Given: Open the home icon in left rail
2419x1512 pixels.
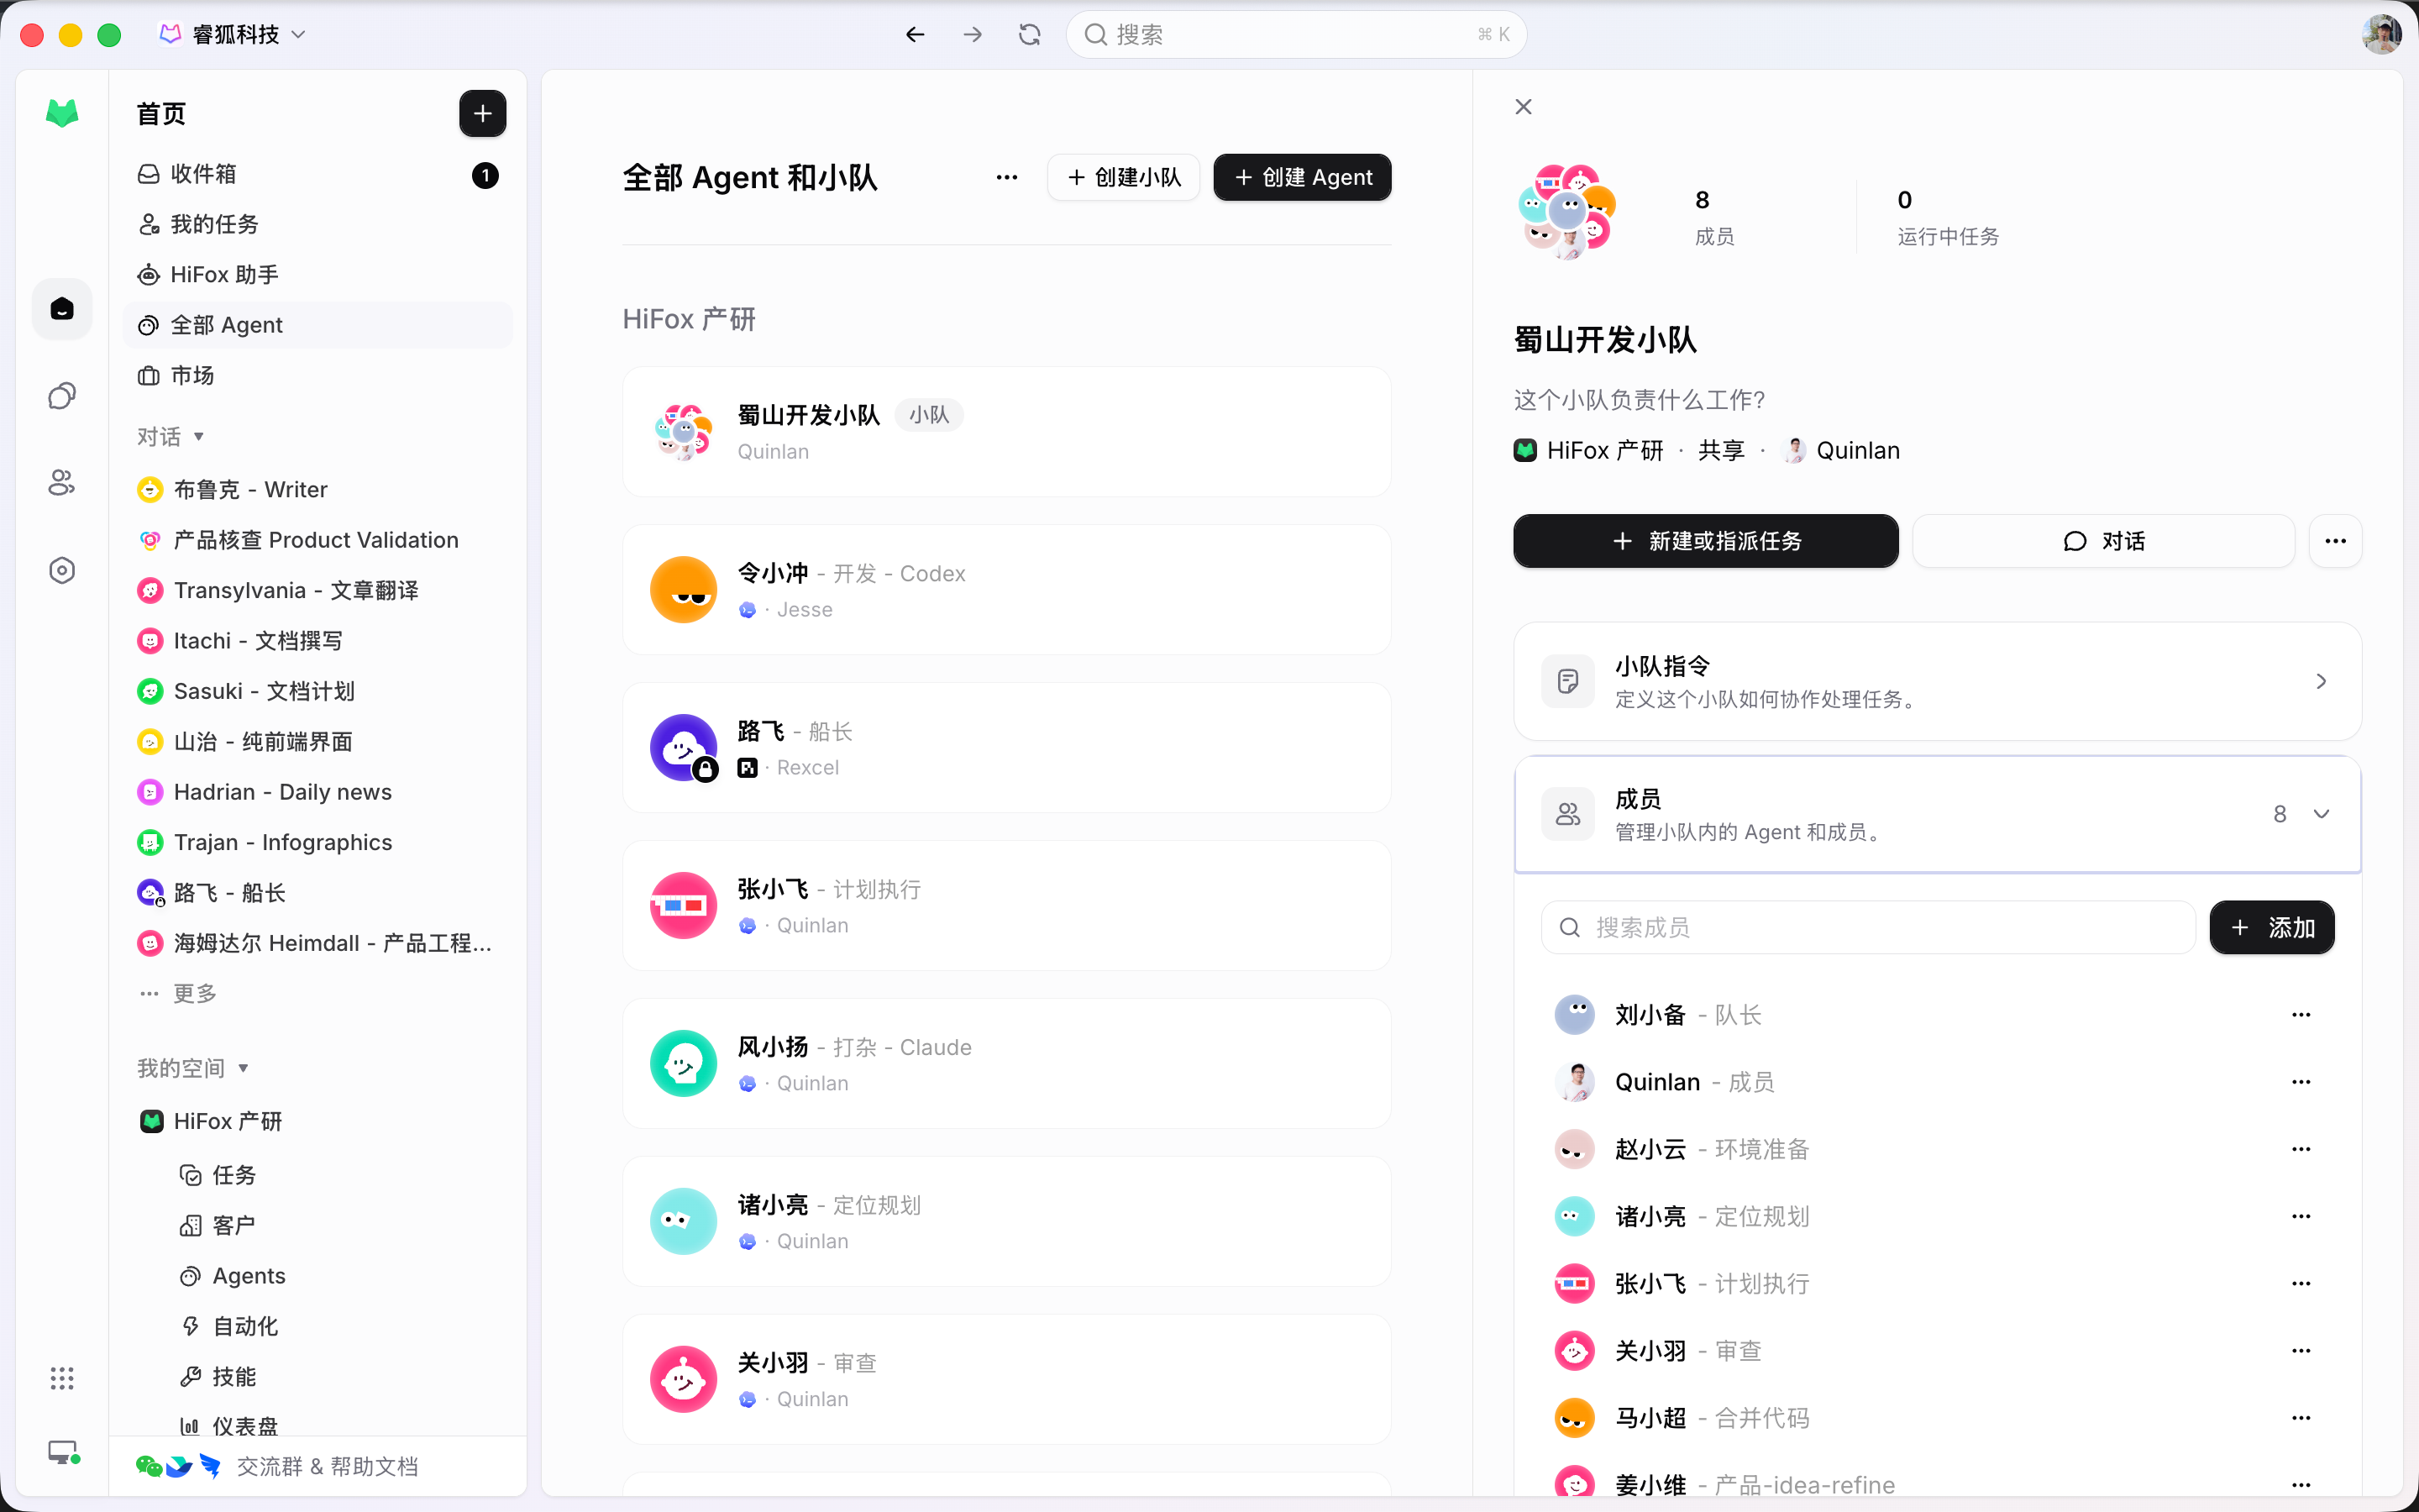Looking at the screenshot, I should coord(62,309).
